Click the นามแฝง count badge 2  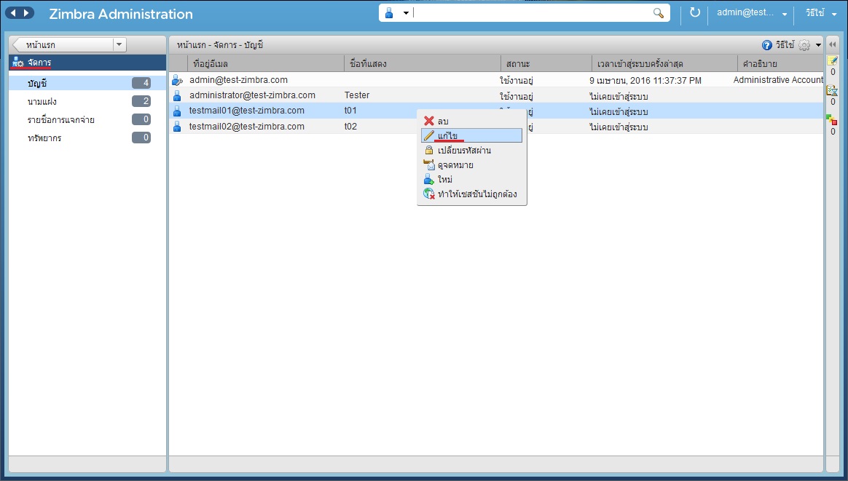click(141, 102)
